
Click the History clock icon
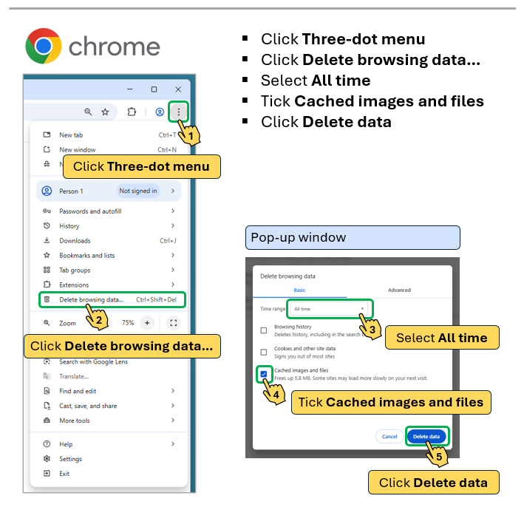coord(47,225)
